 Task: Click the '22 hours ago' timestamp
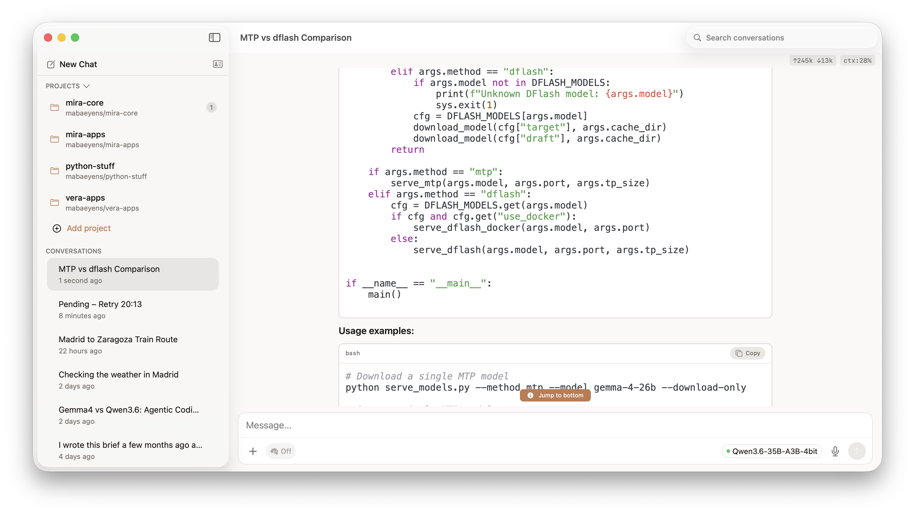[x=80, y=351]
